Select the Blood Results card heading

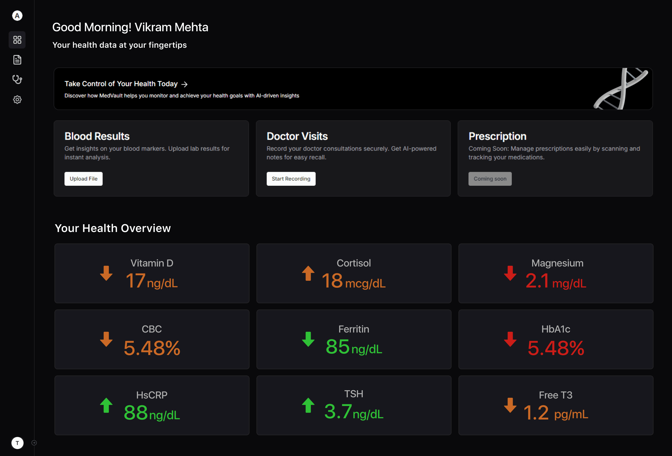(x=97, y=136)
